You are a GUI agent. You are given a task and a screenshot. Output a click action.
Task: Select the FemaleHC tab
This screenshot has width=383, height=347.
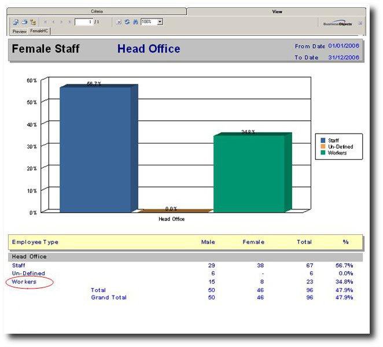tap(39, 31)
